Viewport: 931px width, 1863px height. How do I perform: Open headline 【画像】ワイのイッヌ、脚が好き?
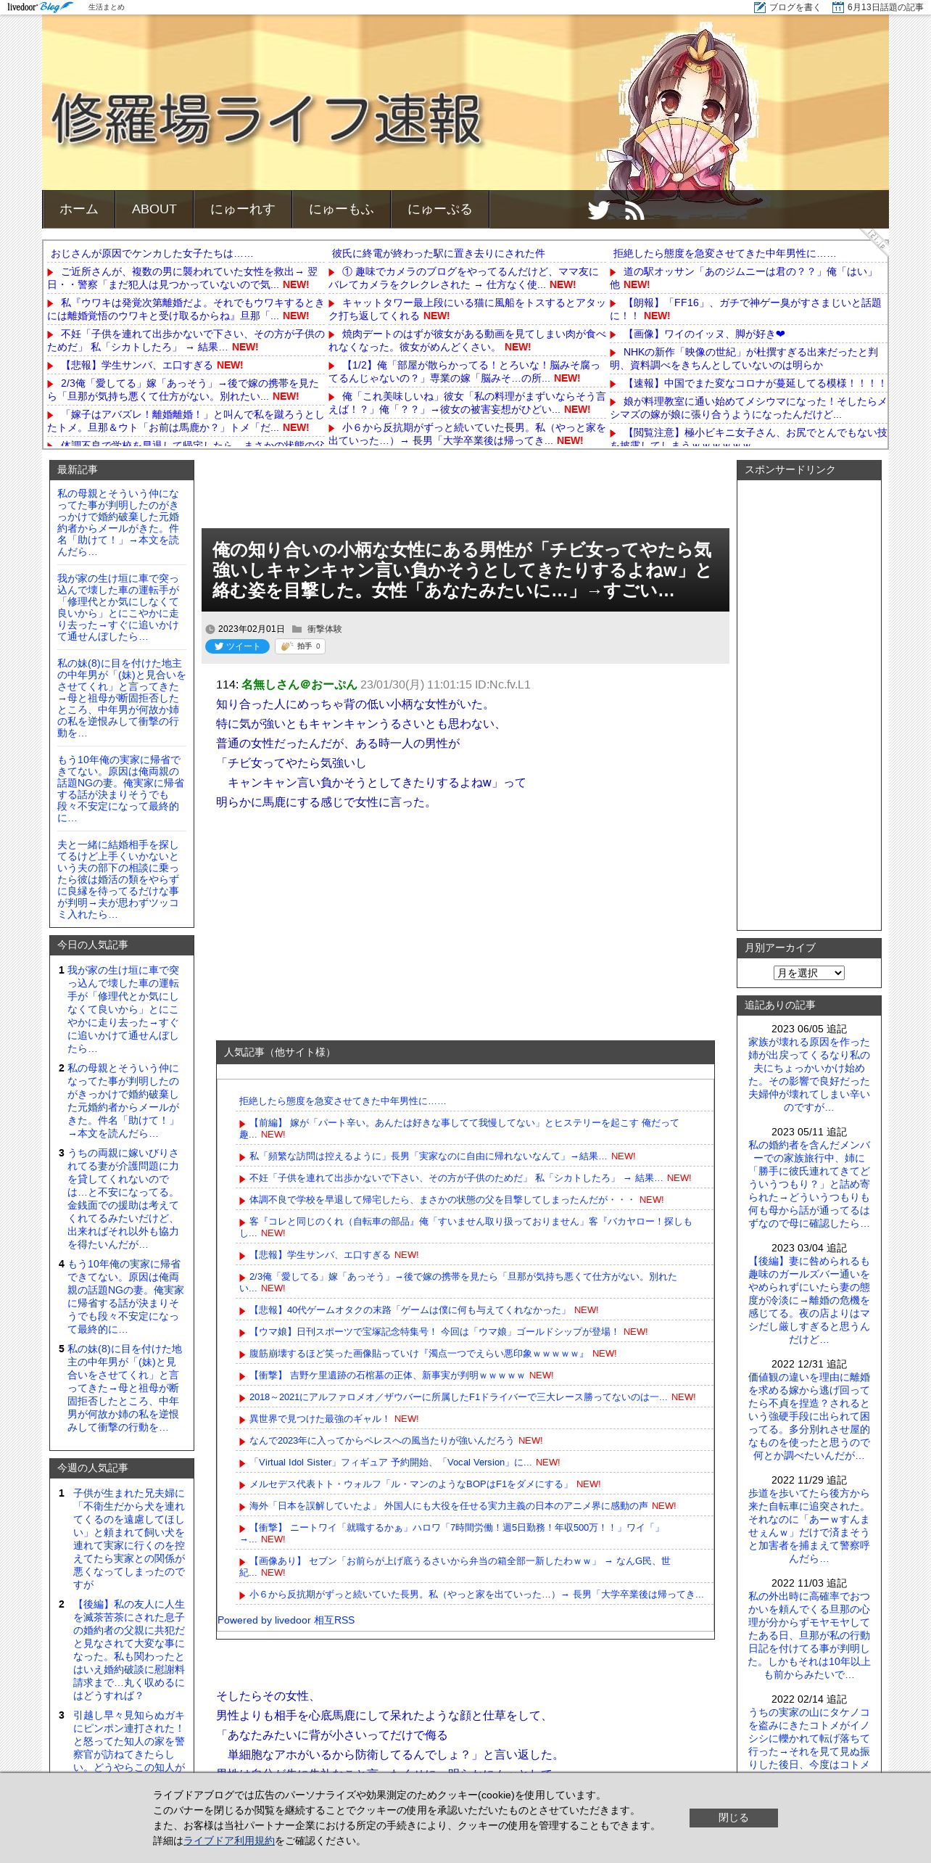click(x=704, y=334)
